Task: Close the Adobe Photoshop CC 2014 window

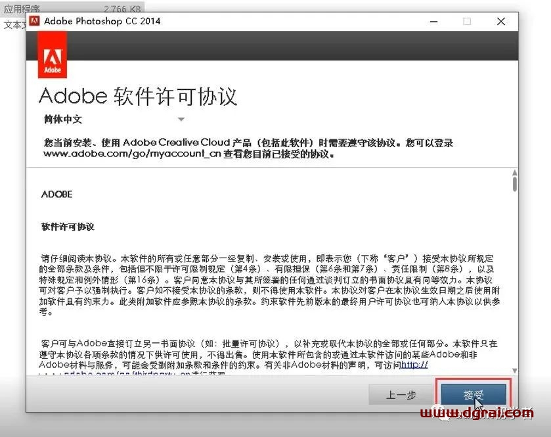Action: tap(501, 22)
